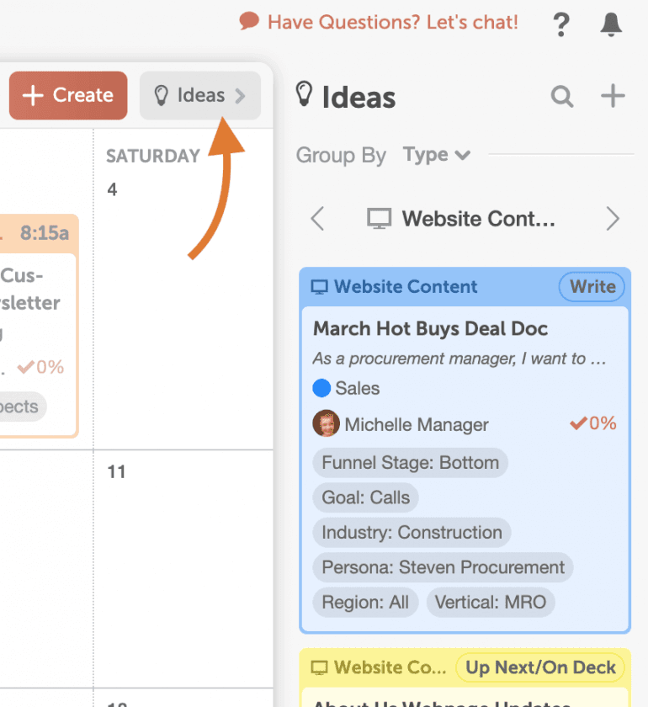Click the Sales team label
This screenshot has width=648, height=707.
click(x=357, y=388)
